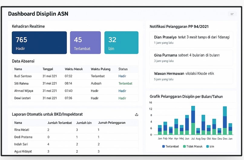Click the Laporan Otomatis untuk BKD/Inspektorat heading

(47, 114)
